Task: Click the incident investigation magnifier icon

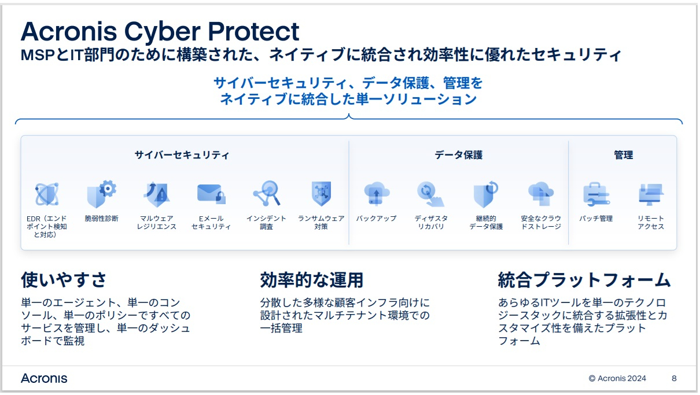Action: click(x=266, y=194)
